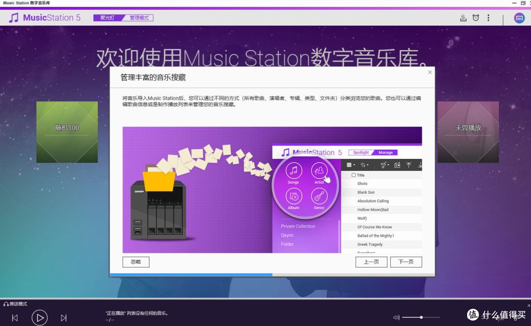Advance with the 下一页 button
The height and width of the screenshot is (326, 531).
[x=406, y=262]
